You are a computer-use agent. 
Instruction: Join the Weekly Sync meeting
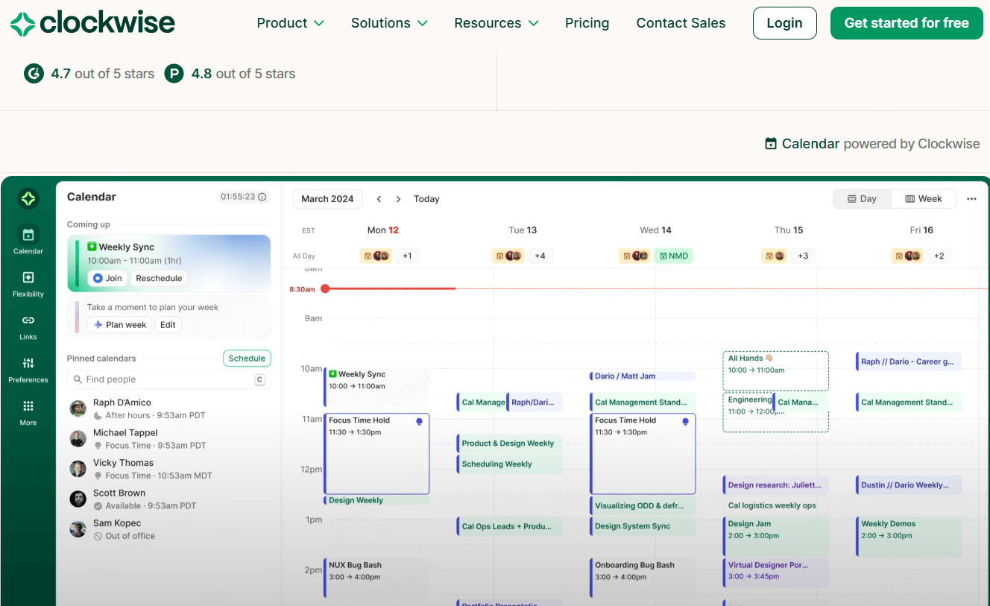(107, 278)
